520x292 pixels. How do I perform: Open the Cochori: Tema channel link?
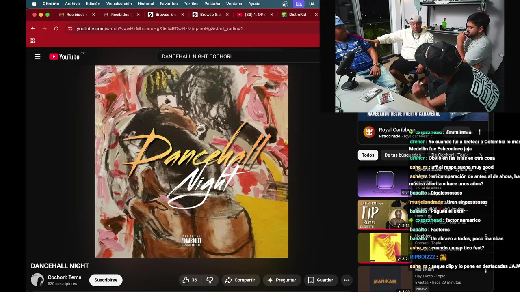coord(65,277)
